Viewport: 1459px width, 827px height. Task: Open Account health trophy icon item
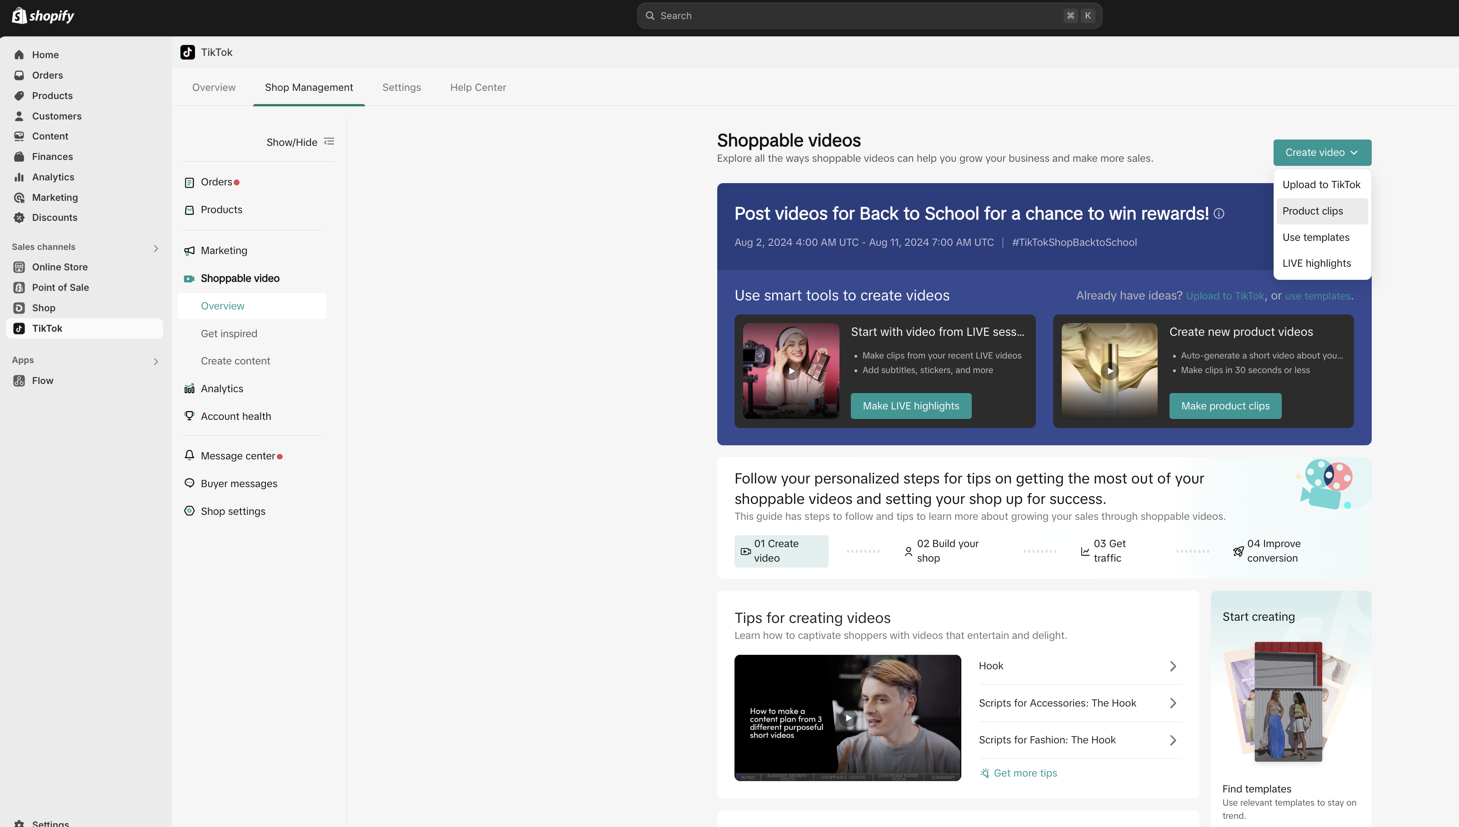point(235,416)
